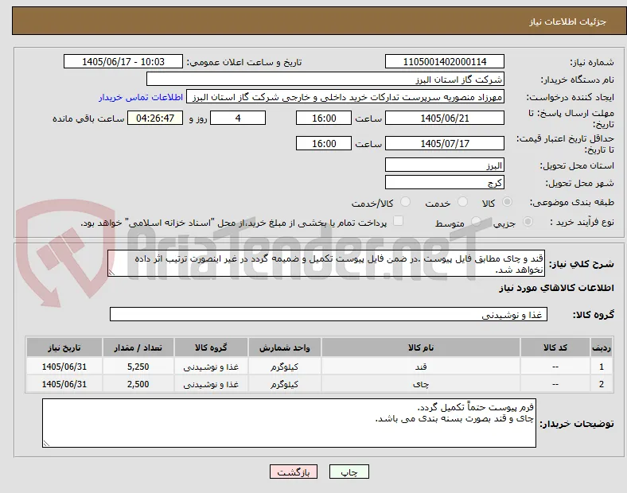Click the quantity cell 5,250
627x493 pixels.
[x=138, y=367]
